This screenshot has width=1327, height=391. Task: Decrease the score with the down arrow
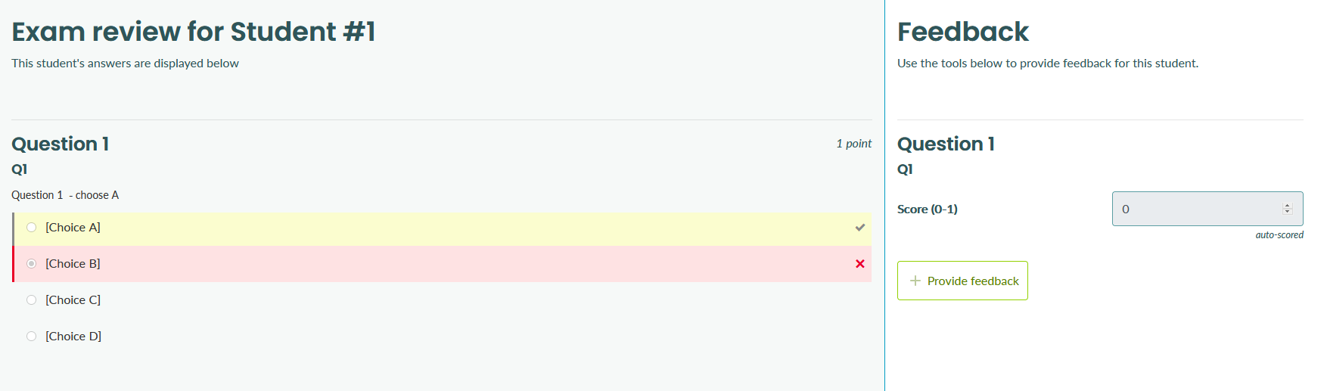(1288, 212)
